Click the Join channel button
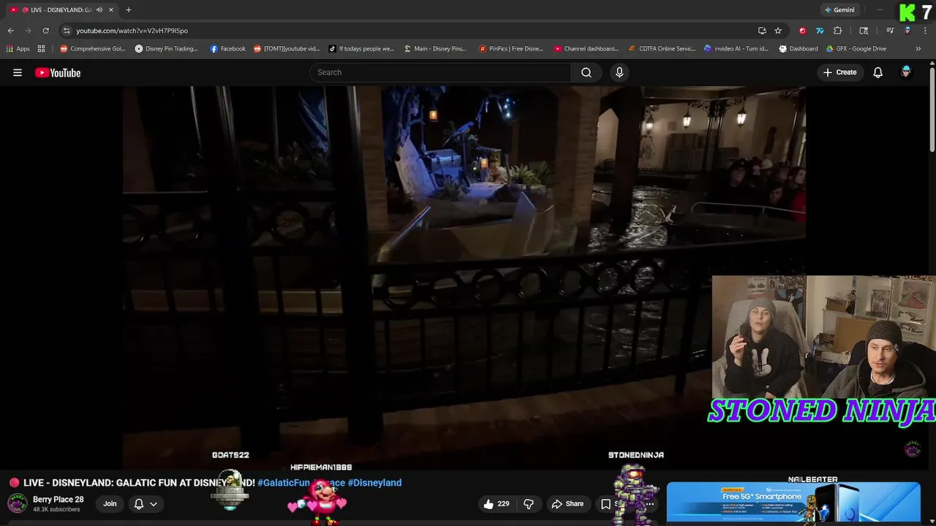Screen dimensions: 936x526 click(110, 503)
